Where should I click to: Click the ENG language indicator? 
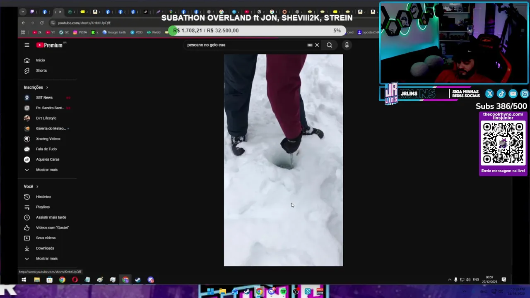tap(476, 280)
